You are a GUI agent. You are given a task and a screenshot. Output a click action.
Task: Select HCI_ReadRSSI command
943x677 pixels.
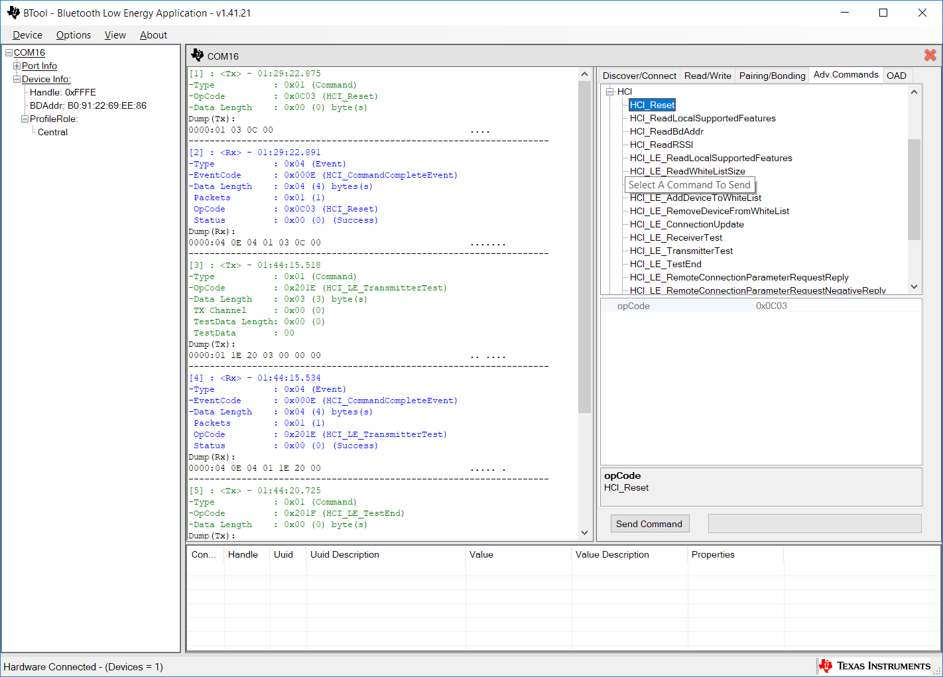pos(661,145)
